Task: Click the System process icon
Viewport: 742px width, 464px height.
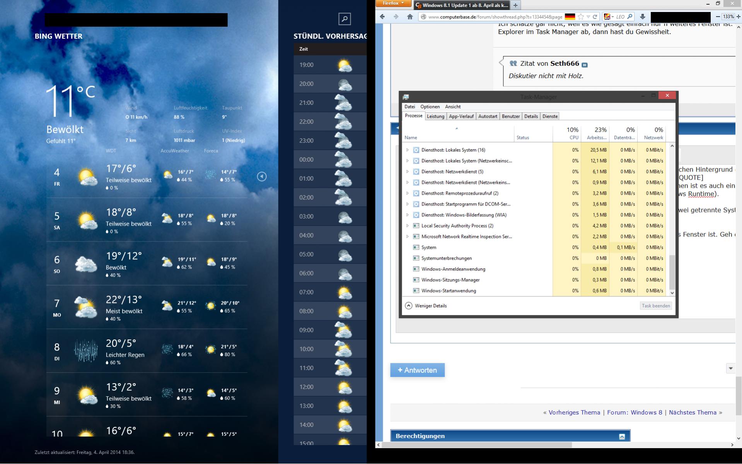Action: (x=416, y=247)
